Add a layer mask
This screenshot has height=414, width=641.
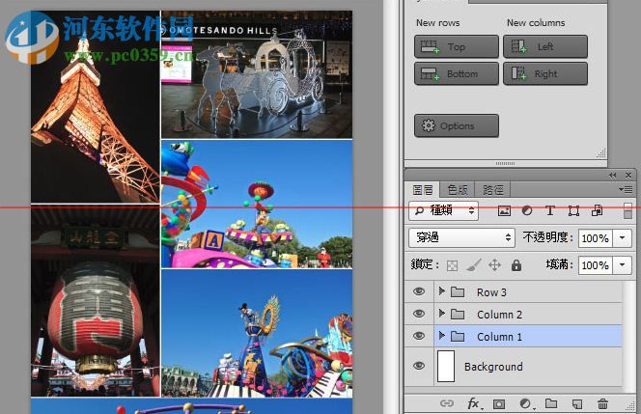pyautogui.click(x=499, y=404)
